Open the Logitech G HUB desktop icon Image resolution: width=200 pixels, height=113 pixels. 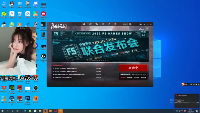click(x=43, y=58)
